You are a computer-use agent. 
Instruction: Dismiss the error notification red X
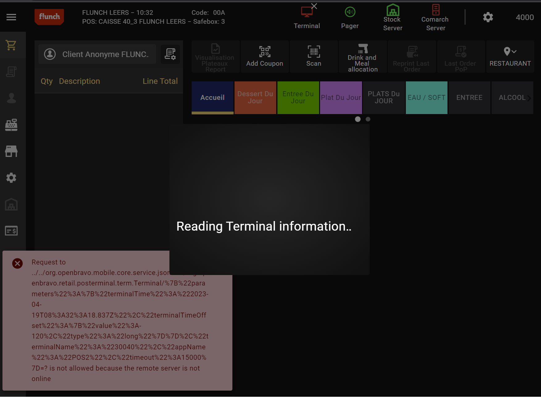click(17, 263)
